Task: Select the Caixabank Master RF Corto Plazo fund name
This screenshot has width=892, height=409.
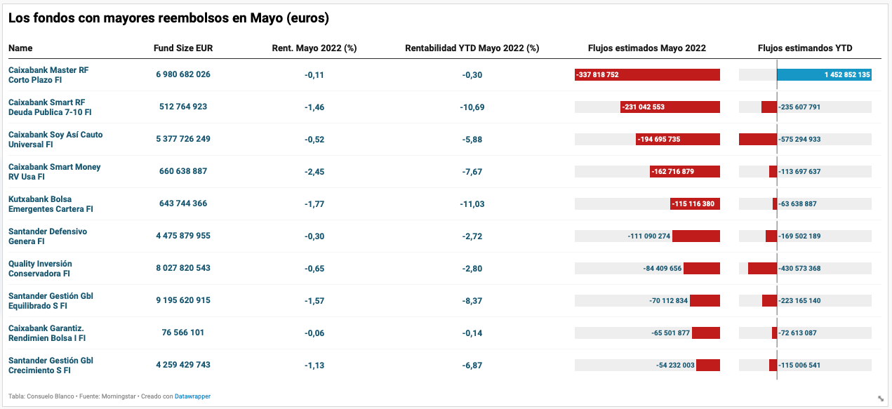Action: [x=48, y=75]
